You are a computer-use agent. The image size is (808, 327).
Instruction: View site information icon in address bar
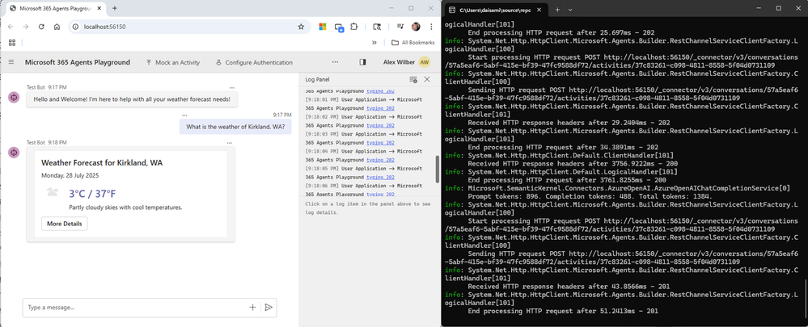75,27
